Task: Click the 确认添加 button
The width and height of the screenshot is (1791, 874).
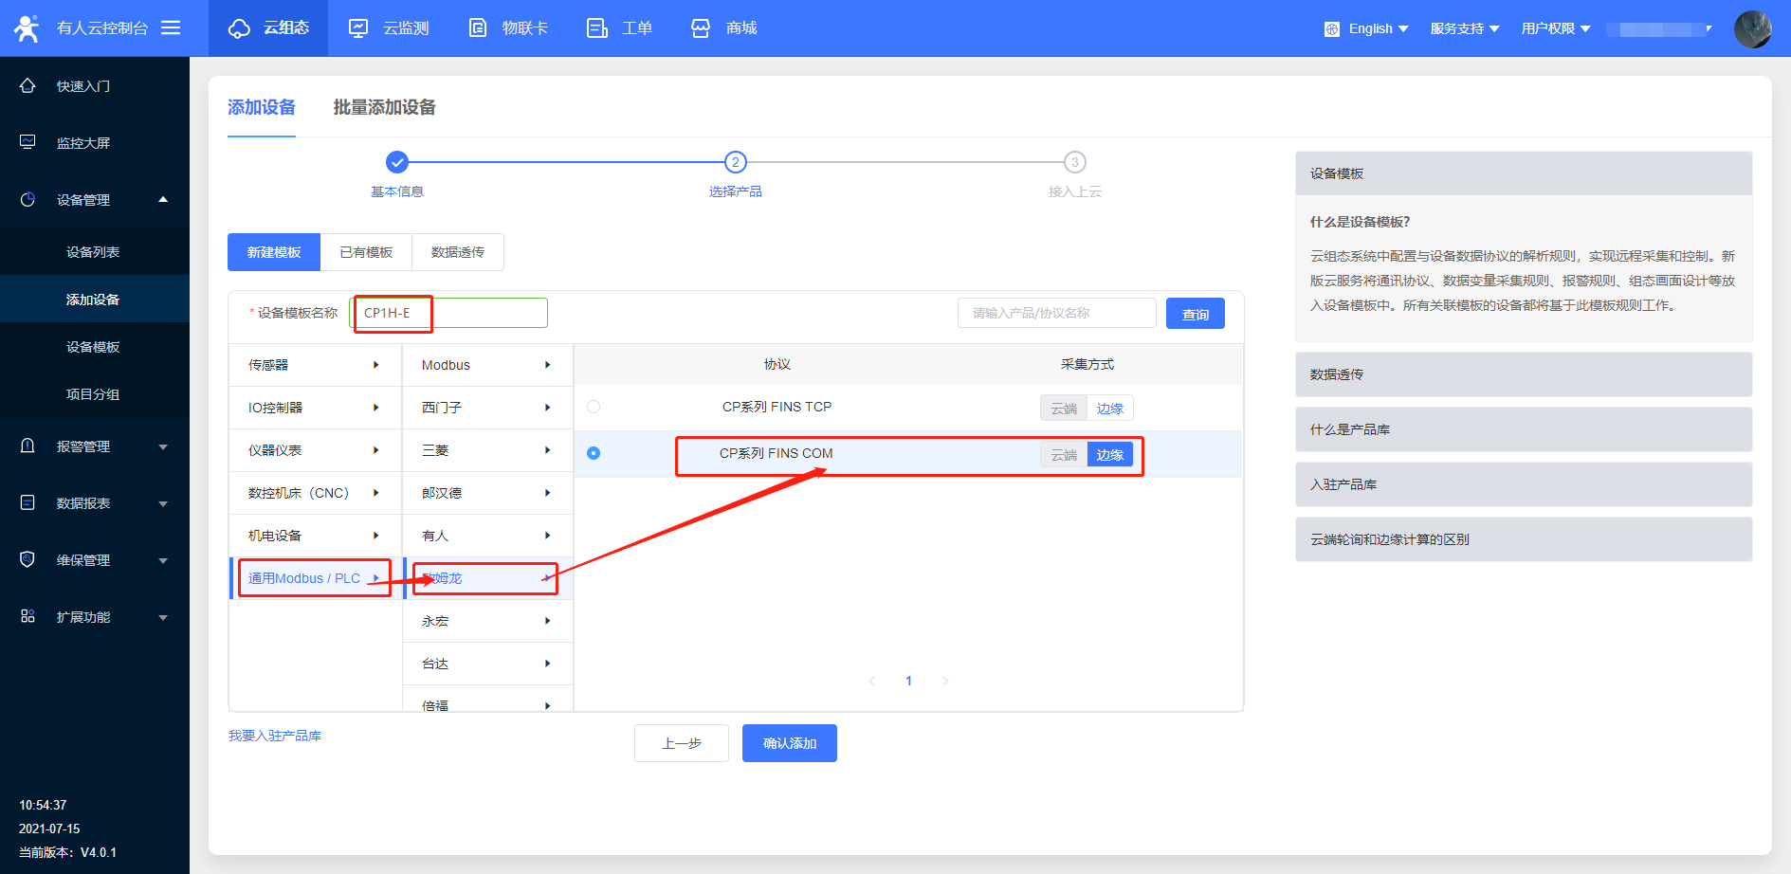Action: pos(789,743)
